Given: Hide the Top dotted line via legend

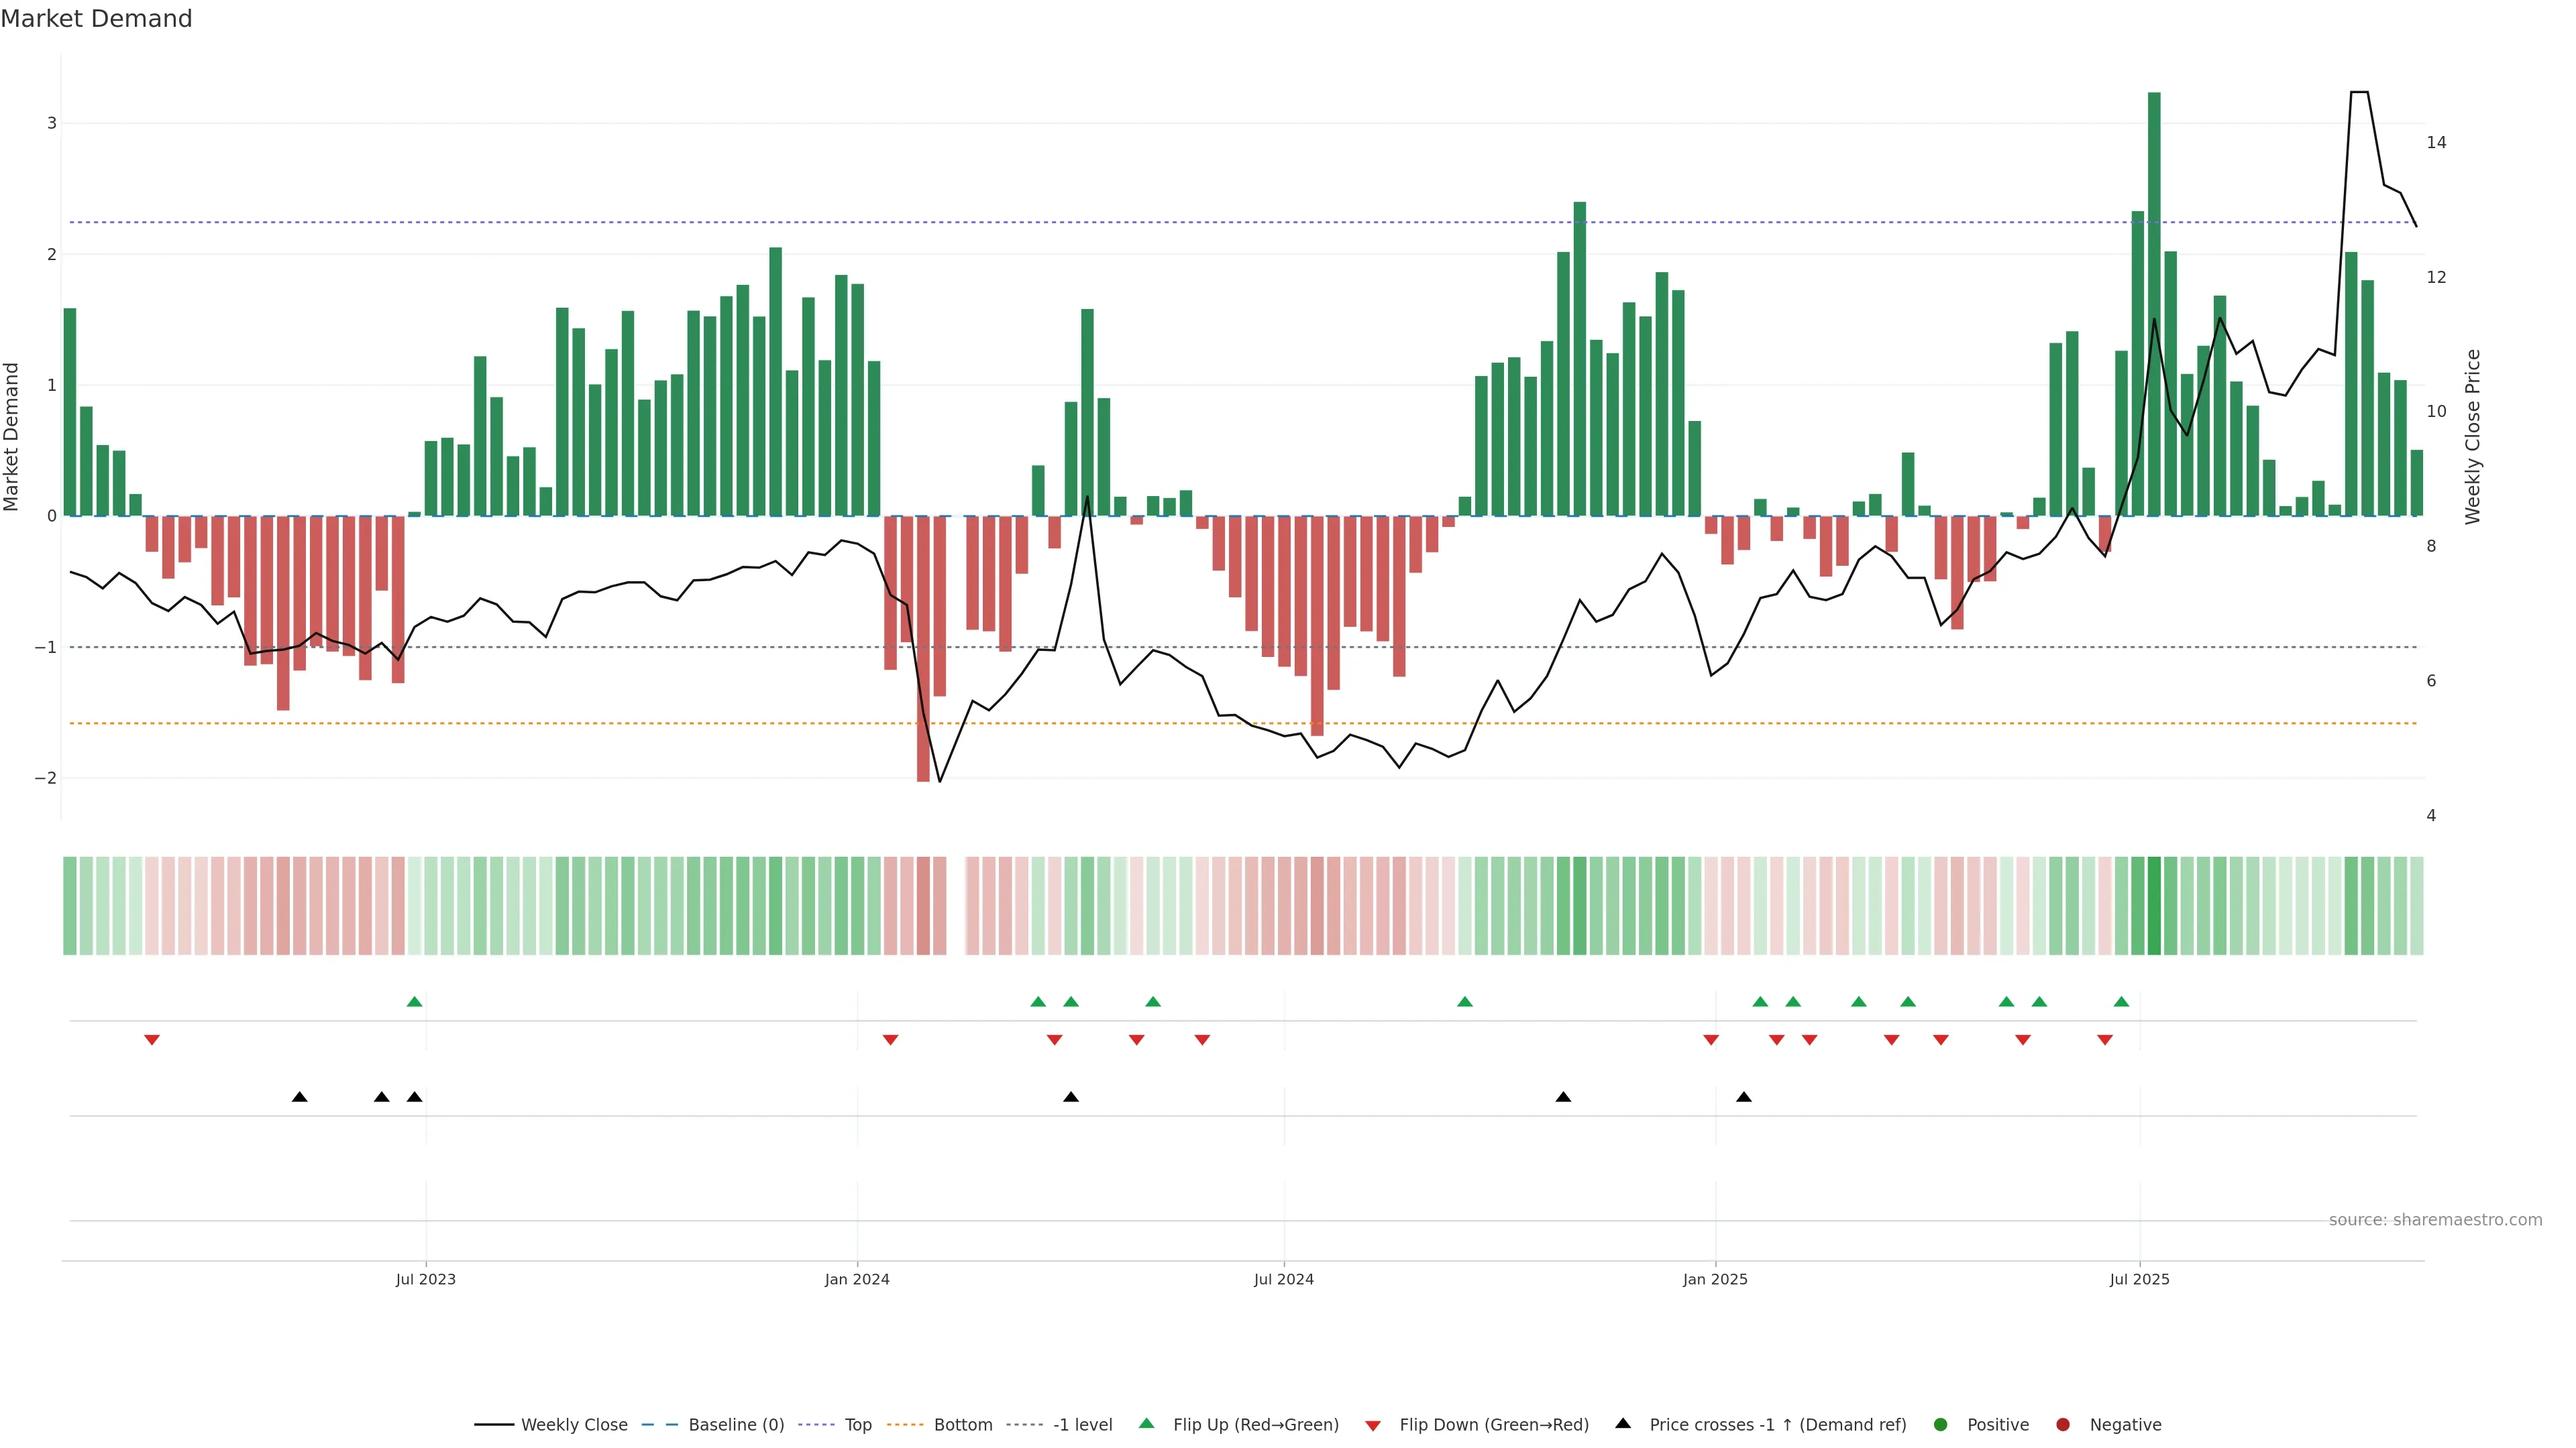Looking at the screenshot, I should 857,1425.
